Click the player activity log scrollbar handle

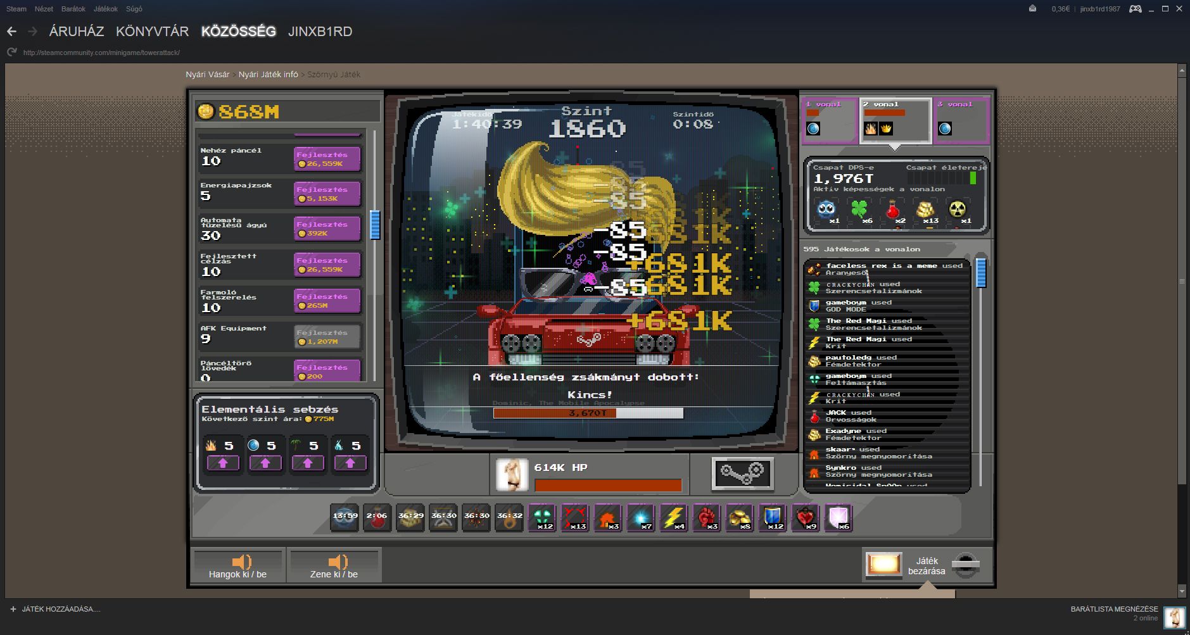coord(981,272)
